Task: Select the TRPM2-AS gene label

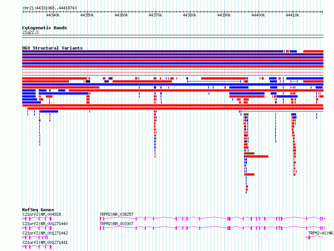Action: tap(321, 233)
